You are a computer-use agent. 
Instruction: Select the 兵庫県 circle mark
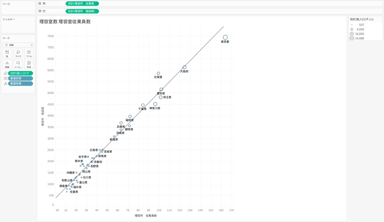pyautogui.click(x=121, y=123)
